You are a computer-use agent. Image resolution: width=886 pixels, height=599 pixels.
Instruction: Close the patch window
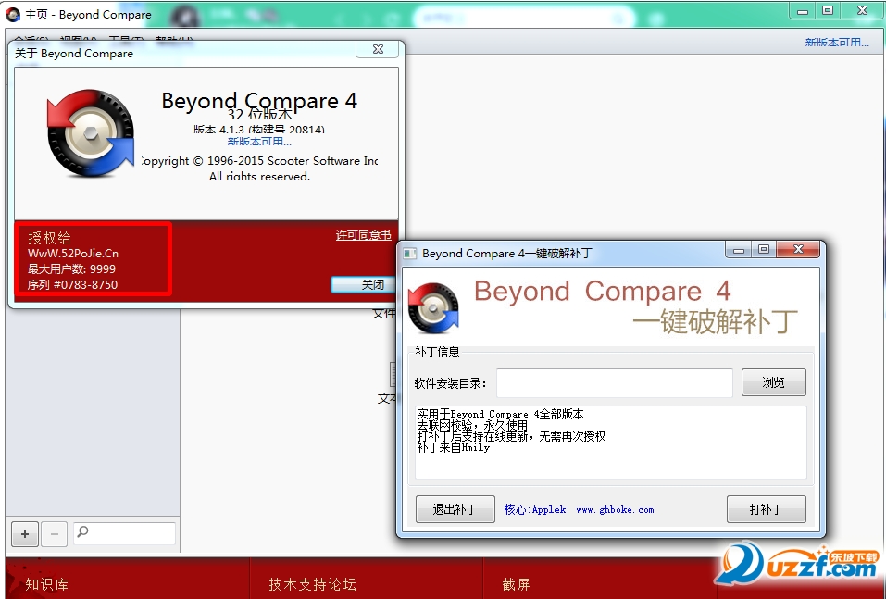pos(798,250)
